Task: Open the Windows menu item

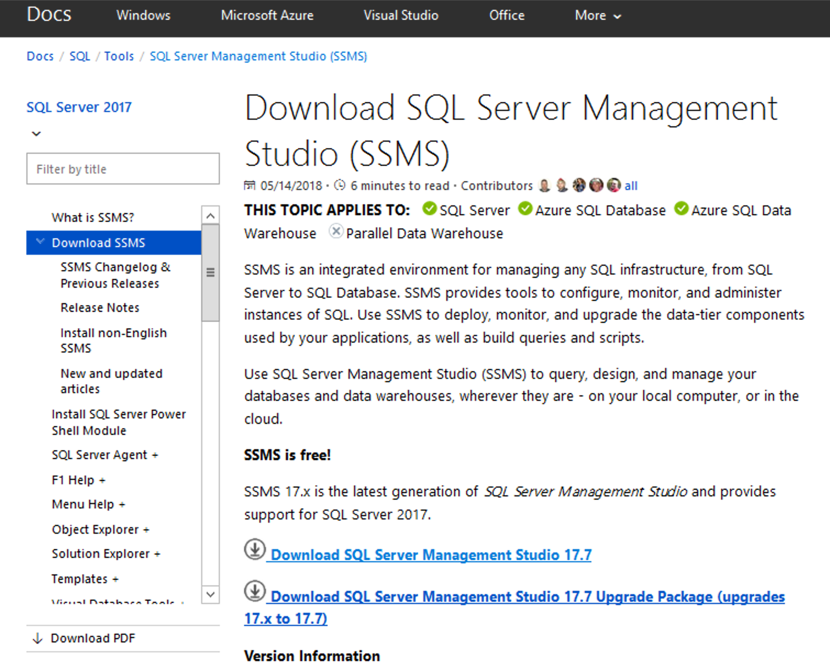Action: [143, 15]
